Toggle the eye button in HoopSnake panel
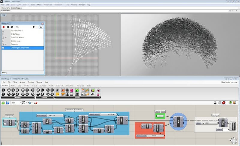This screenshot has height=146, width=240. [41, 27]
